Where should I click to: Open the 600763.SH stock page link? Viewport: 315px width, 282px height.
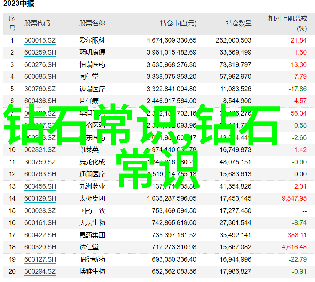tap(40, 174)
